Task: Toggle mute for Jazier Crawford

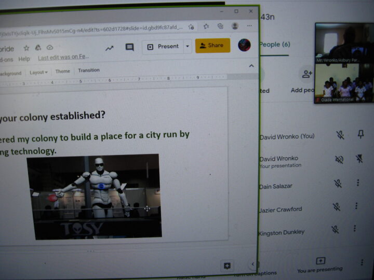Action: click(337, 206)
